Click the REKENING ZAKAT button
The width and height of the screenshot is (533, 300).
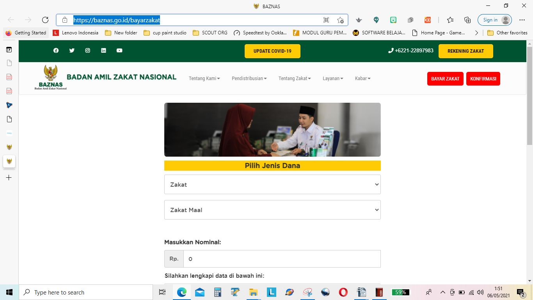coord(466,51)
